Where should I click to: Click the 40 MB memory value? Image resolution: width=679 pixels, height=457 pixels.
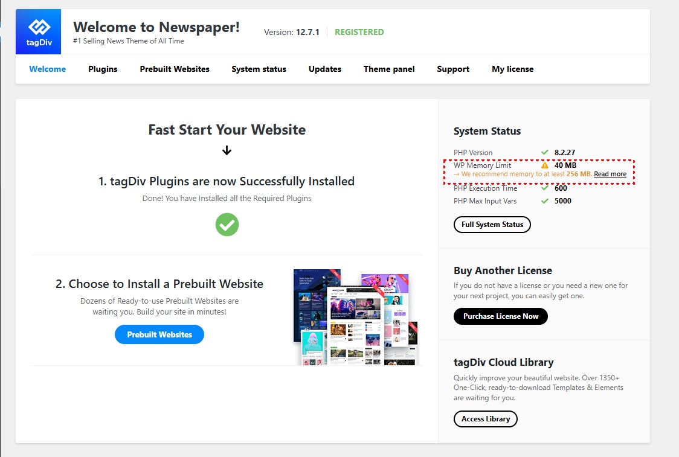tap(565, 165)
